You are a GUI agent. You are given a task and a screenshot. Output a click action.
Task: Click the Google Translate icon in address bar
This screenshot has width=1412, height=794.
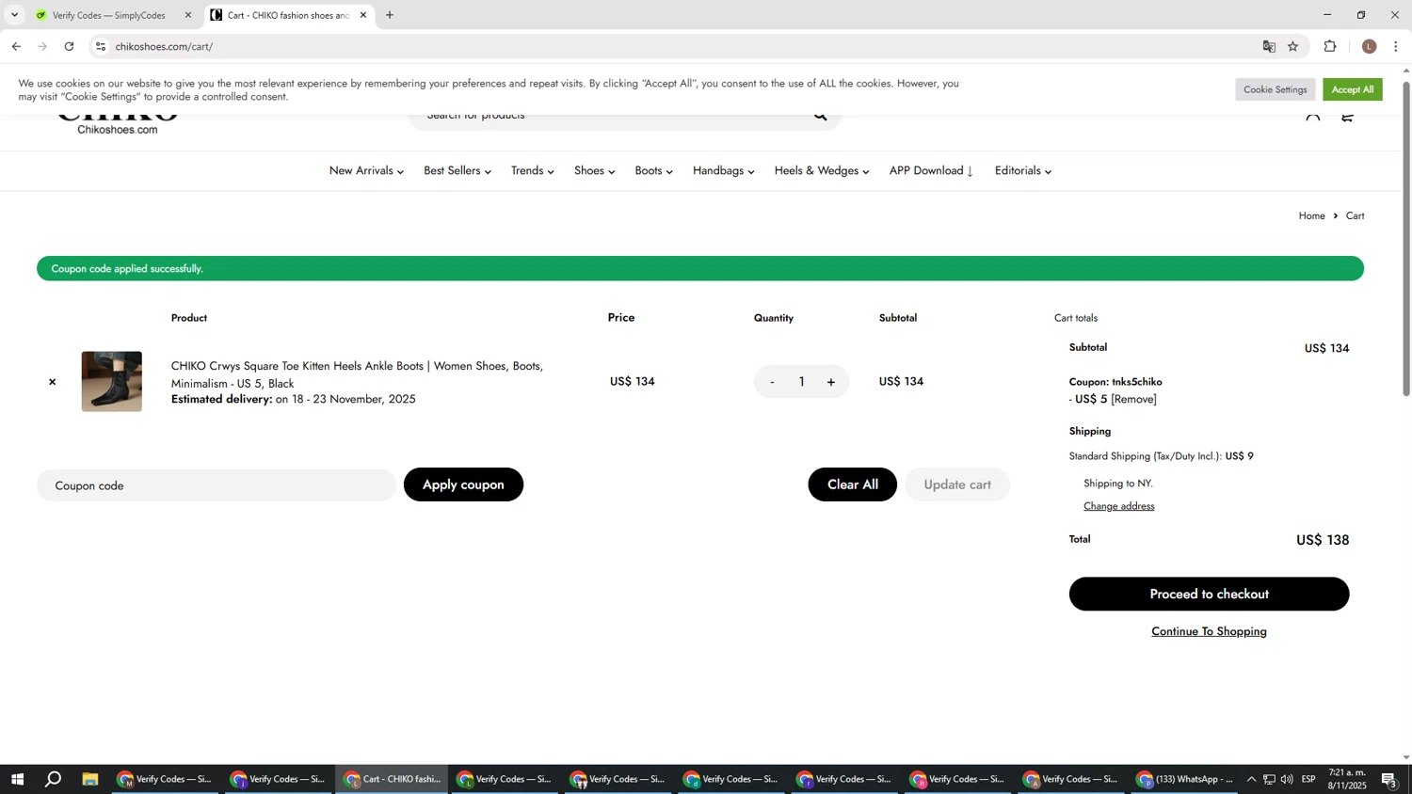click(x=1269, y=46)
